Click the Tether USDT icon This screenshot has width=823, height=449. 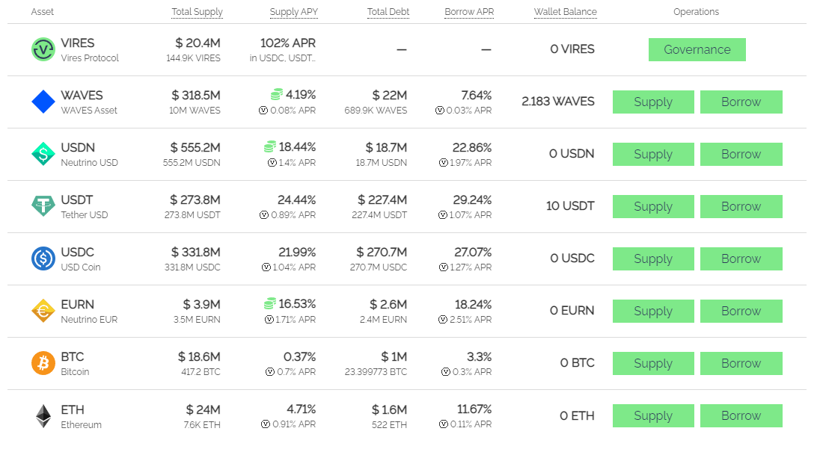click(x=43, y=206)
